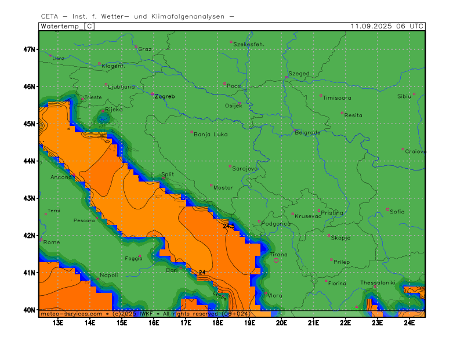This screenshot has height=348, width=464.
Task: Click the Resita city label
Action: pos(353,115)
